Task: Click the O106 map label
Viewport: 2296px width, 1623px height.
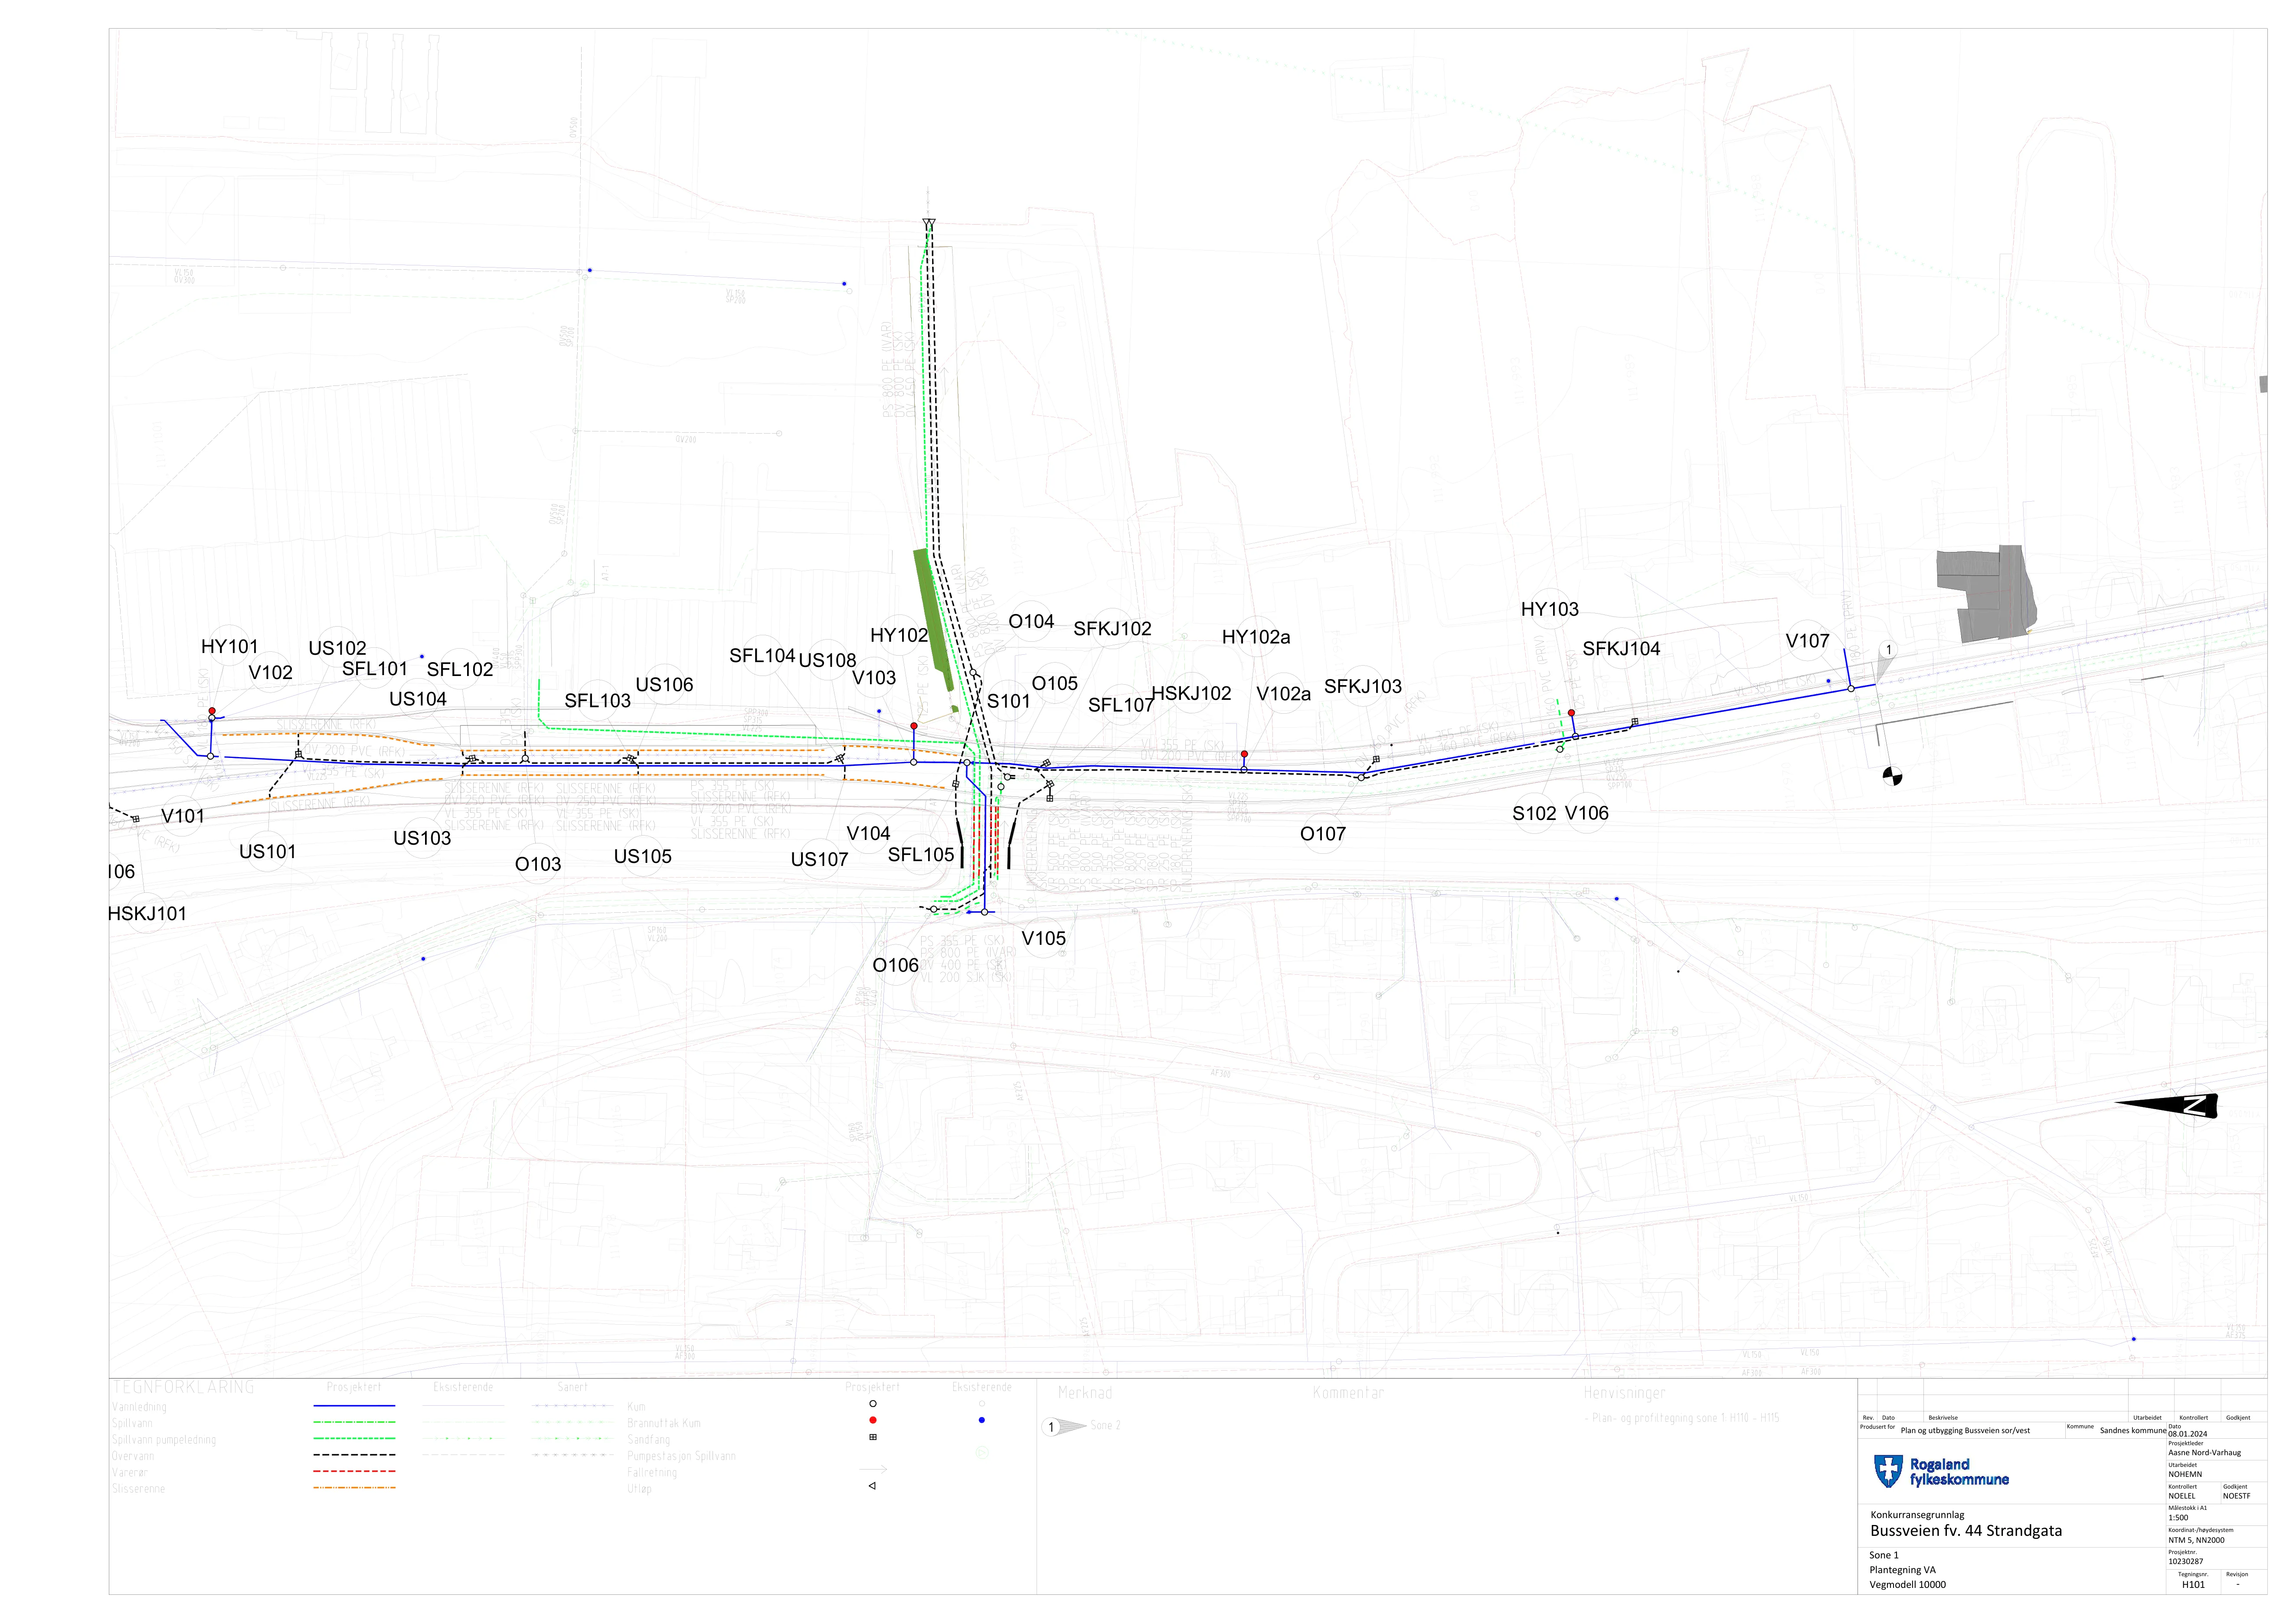Action: (x=896, y=966)
